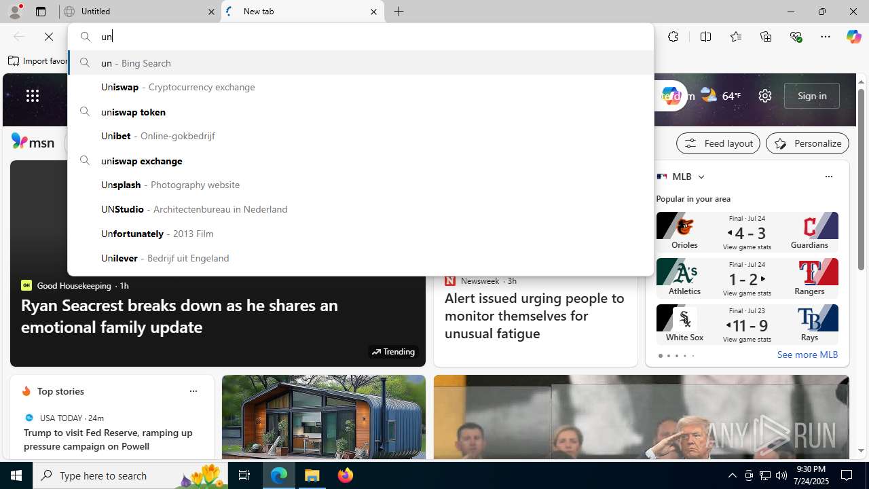Open the Windows Start menu

point(16,475)
